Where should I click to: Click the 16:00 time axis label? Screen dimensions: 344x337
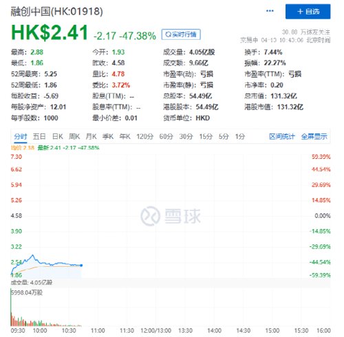pyautogui.click(x=323, y=331)
